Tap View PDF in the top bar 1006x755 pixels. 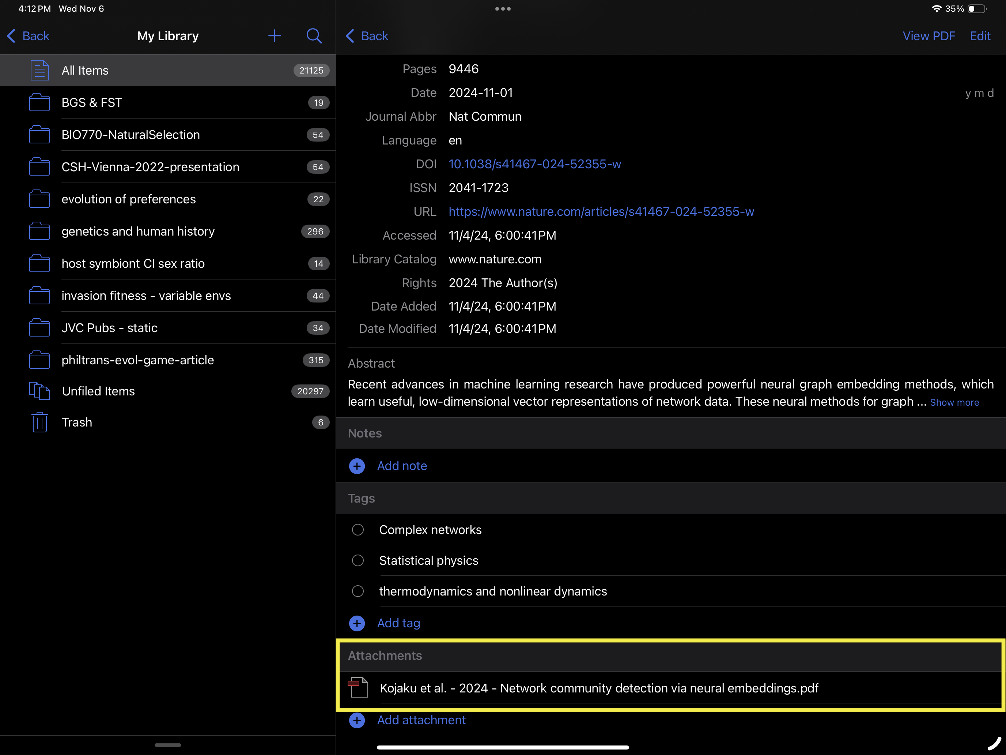point(928,36)
